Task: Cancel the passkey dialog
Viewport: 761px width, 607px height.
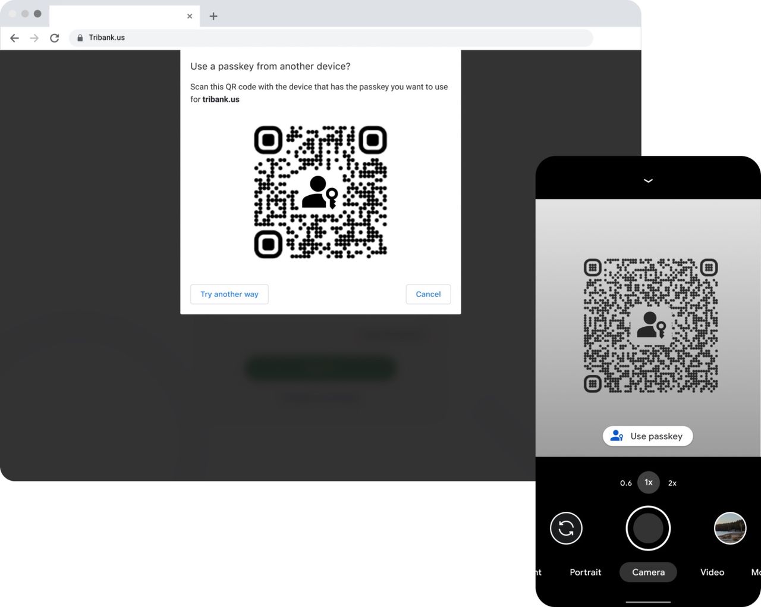Action: [x=428, y=294]
